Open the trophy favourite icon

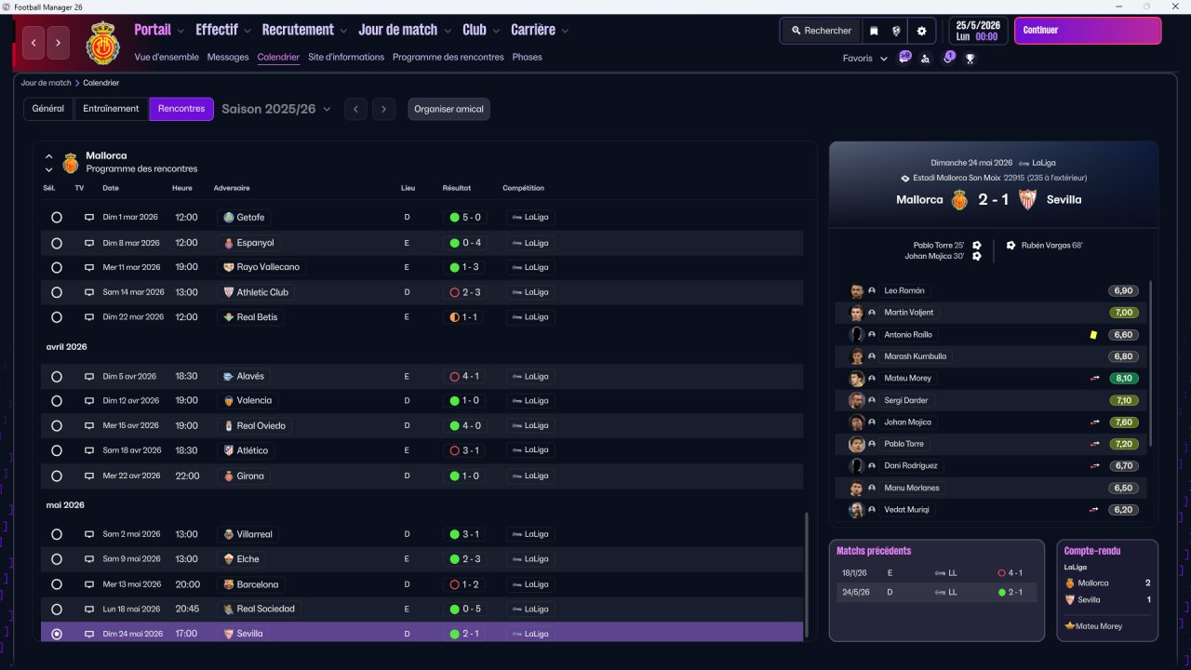click(970, 59)
